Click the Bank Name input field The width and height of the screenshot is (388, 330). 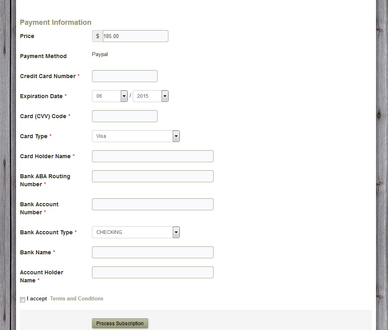[153, 252]
